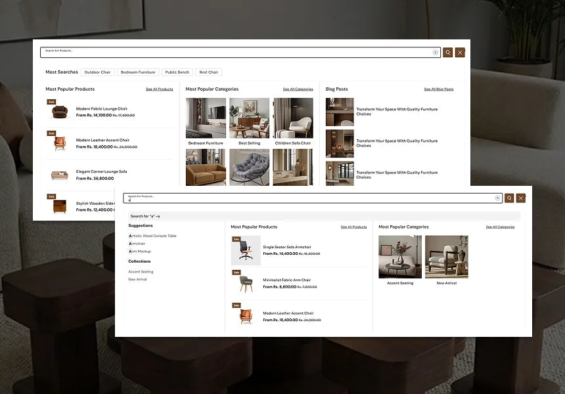This screenshot has width=565, height=394.
Task: Select 'Artistic Wood Console Table' suggestion
Action: [x=152, y=236]
